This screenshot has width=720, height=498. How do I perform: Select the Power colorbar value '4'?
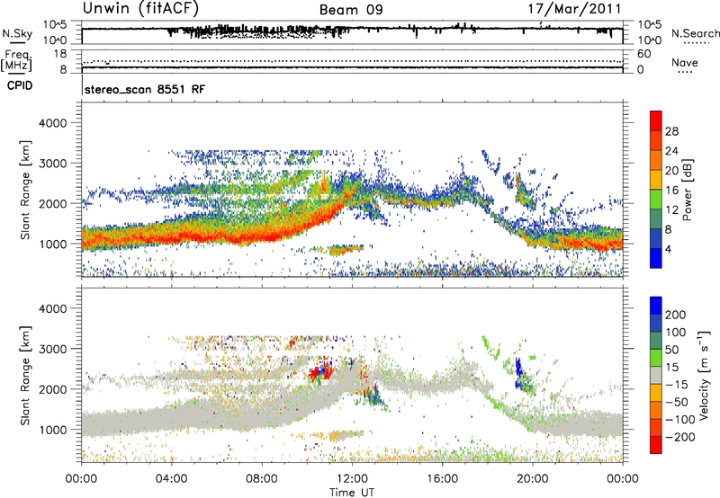(668, 250)
